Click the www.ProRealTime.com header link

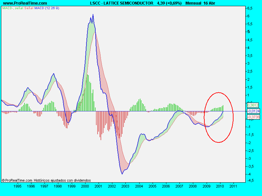point(25,3)
